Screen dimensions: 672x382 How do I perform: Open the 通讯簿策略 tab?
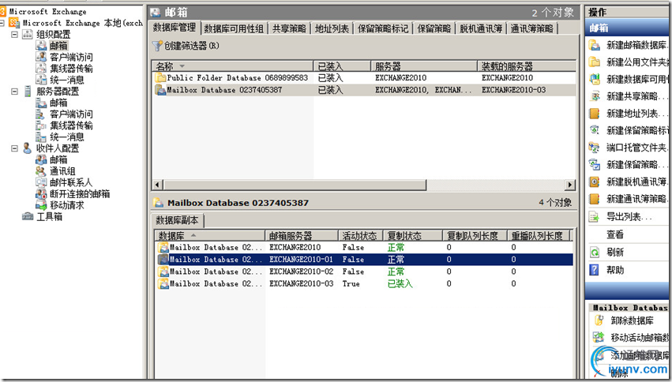point(532,28)
